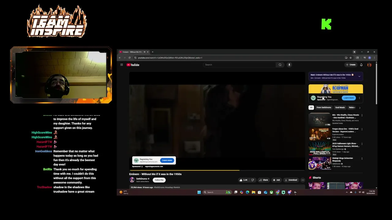Click the YouTube search input field

[239, 65]
